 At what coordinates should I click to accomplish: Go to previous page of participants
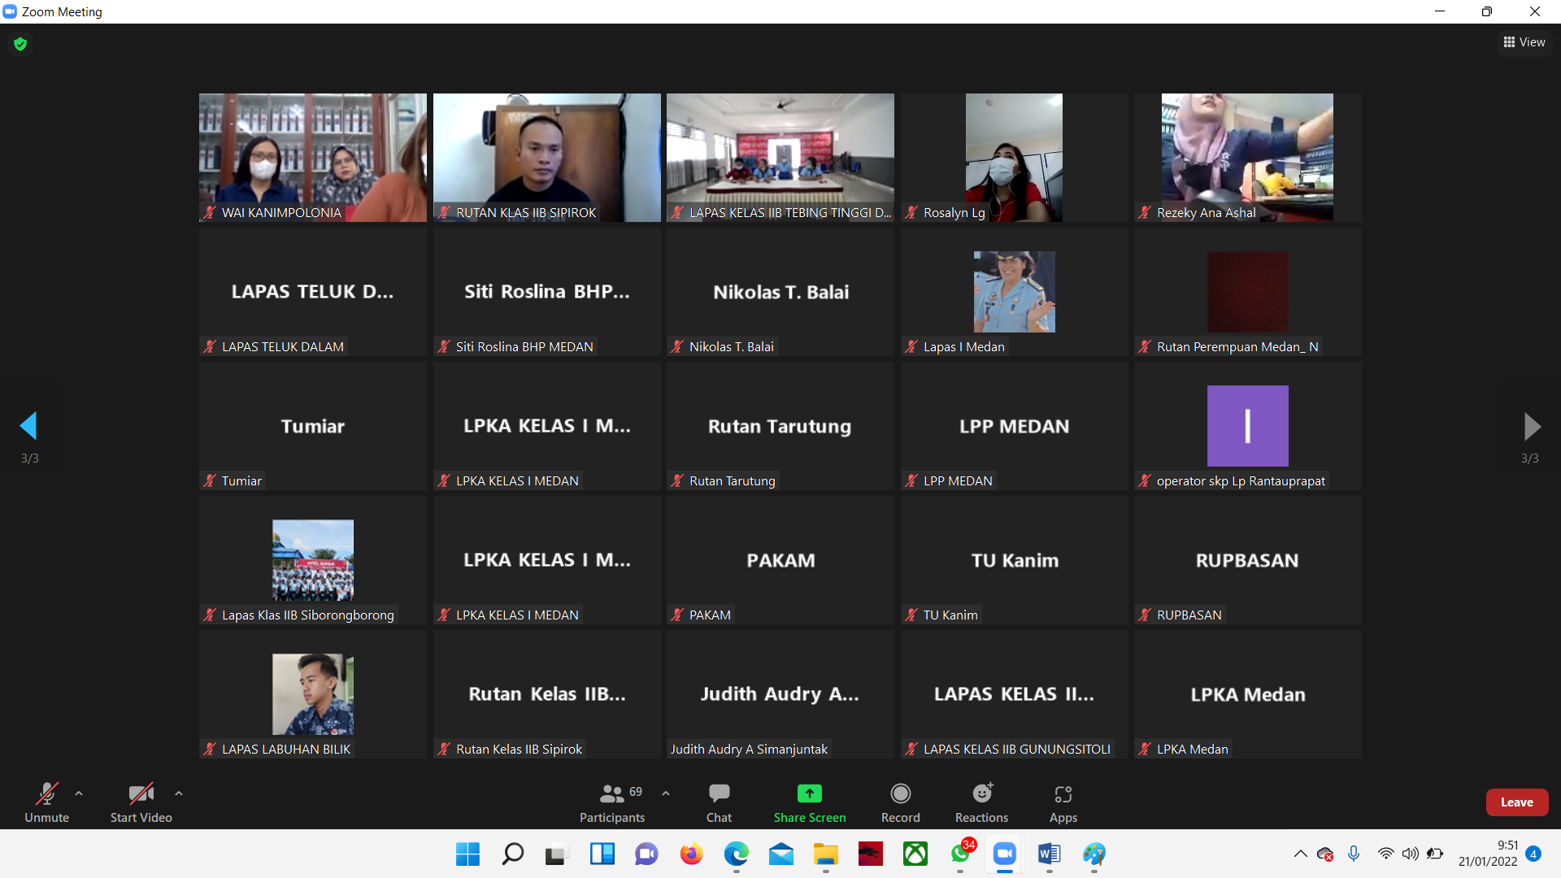tap(28, 426)
